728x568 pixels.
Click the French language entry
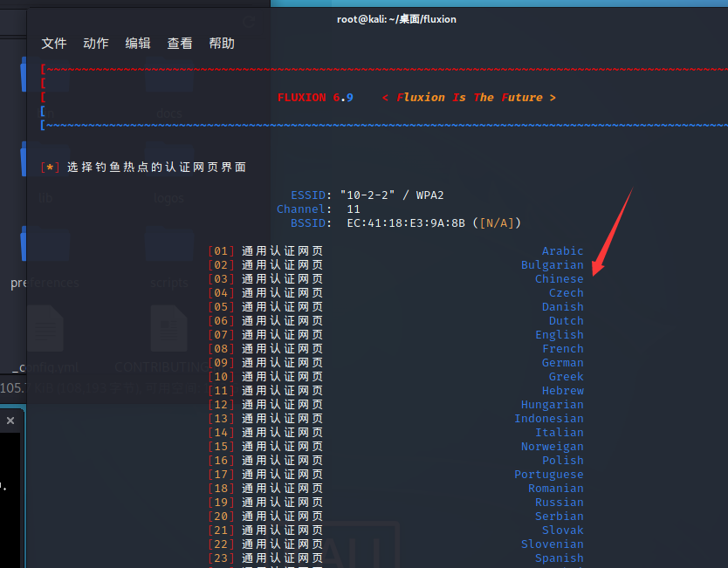coord(562,348)
